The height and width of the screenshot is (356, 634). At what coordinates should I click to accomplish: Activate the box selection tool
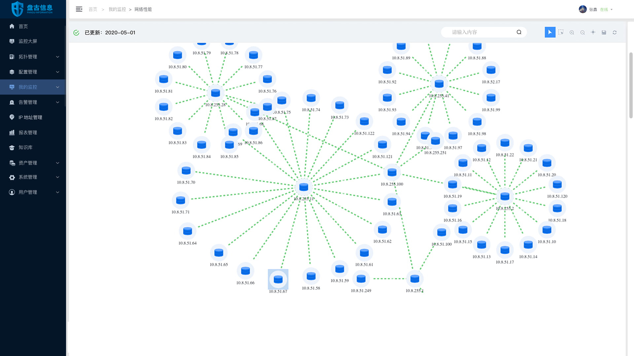(x=561, y=32)
